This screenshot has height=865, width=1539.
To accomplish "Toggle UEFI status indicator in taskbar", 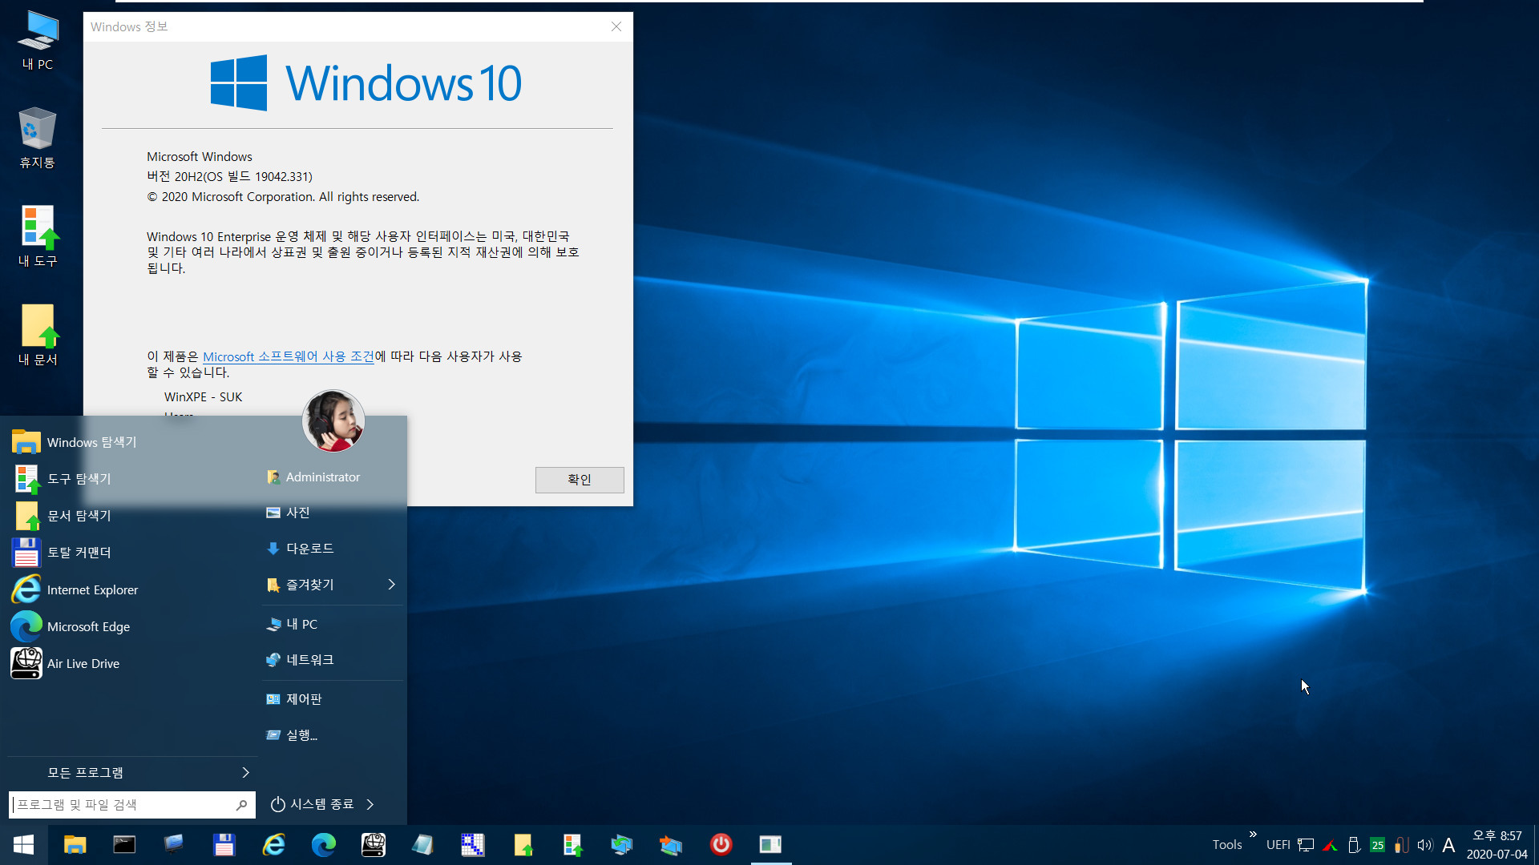I will pyautogui.click(x=1276, y=845).
